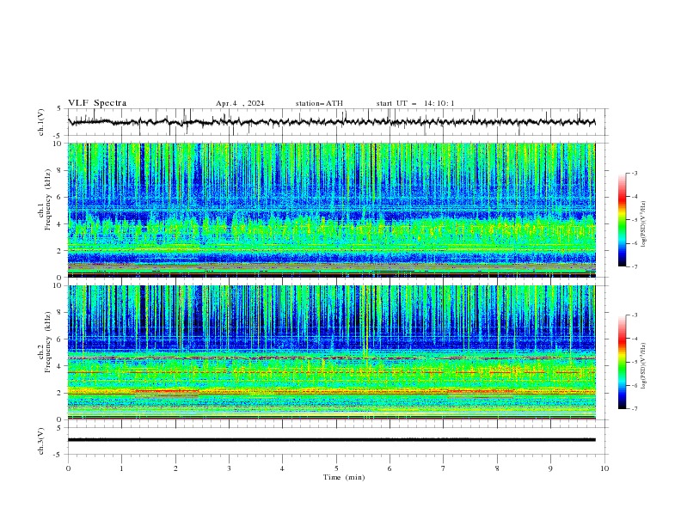Click the "ch.3(V)" vertical axis label
681x526 pixels.
[41, 441]
